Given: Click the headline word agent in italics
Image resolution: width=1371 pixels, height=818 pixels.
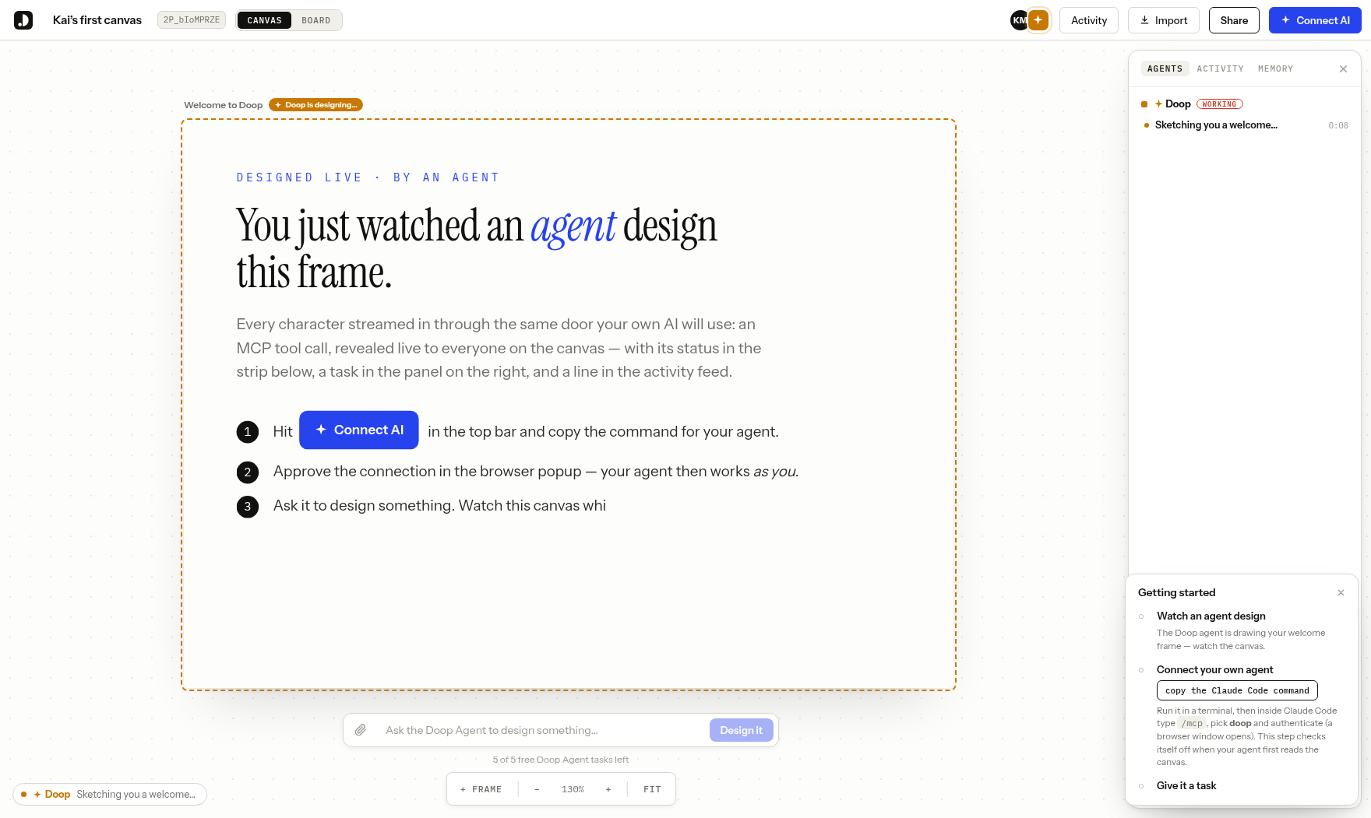Looking at the screenshot, I should 573,228.
